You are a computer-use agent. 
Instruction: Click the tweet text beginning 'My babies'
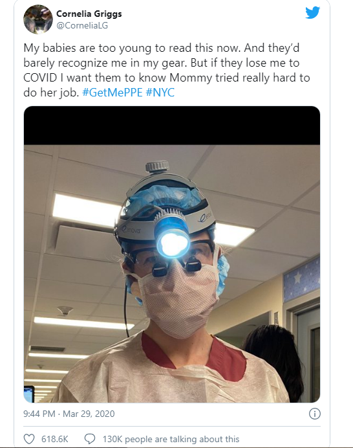(x=167, y=71)
